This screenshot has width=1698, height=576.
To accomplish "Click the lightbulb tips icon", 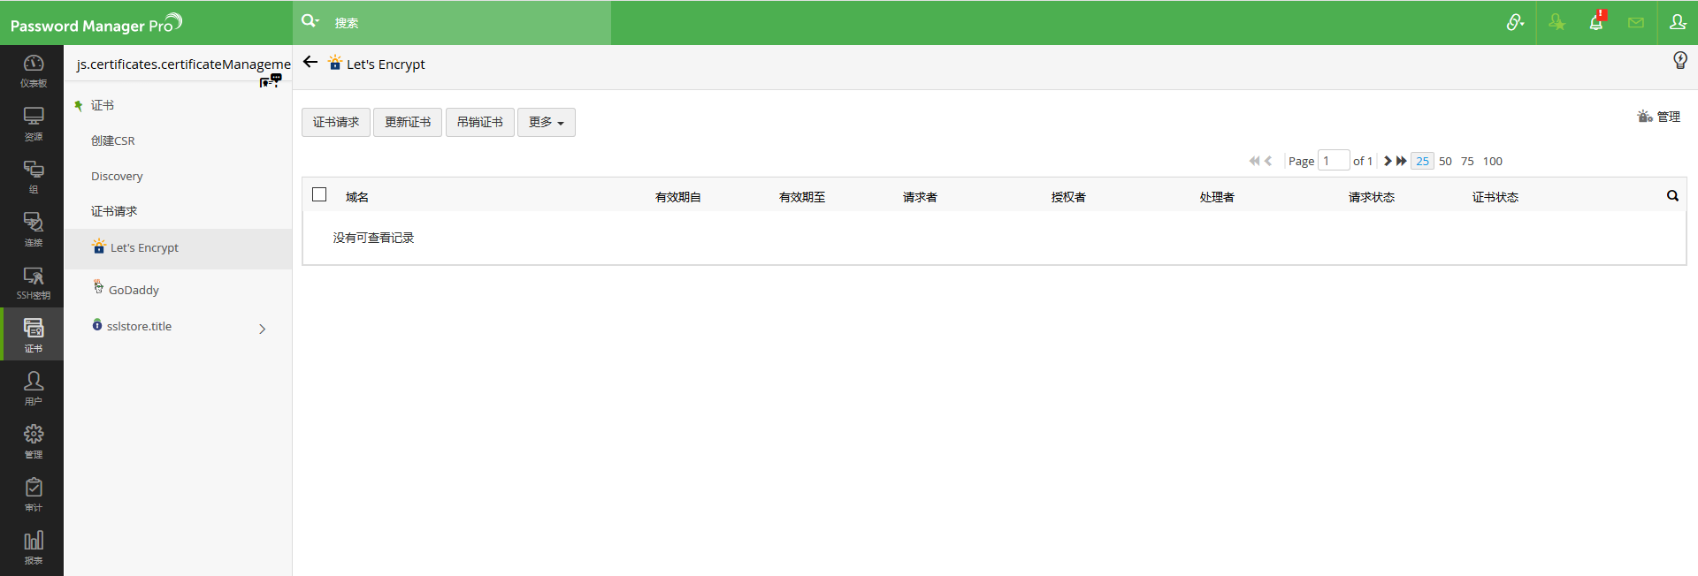I will pos(1680,60).
